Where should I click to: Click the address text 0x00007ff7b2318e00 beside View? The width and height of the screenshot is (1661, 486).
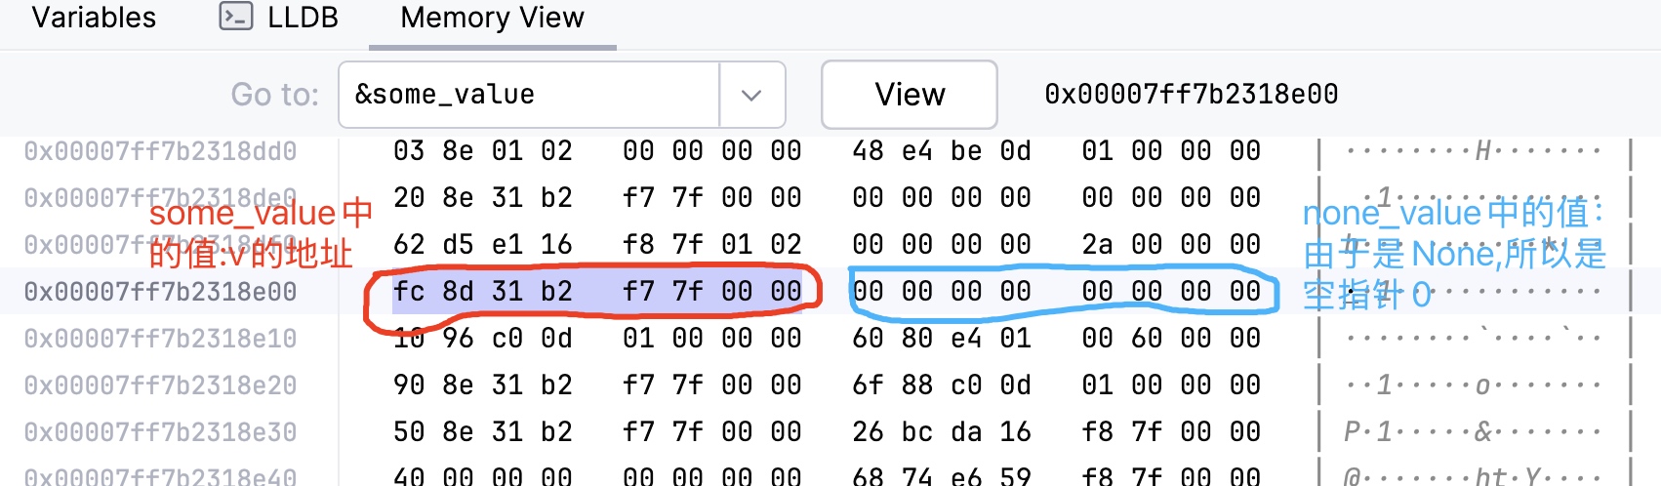click(x=1191, y=95)
